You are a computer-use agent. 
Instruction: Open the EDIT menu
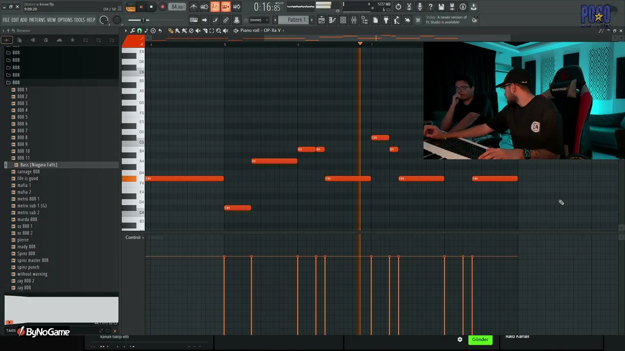(15, 20)
